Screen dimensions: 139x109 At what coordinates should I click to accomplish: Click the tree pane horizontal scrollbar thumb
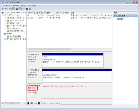pos(12,103)
